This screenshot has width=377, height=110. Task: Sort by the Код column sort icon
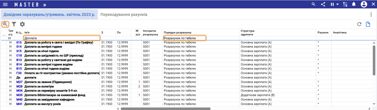pos(20,33)
